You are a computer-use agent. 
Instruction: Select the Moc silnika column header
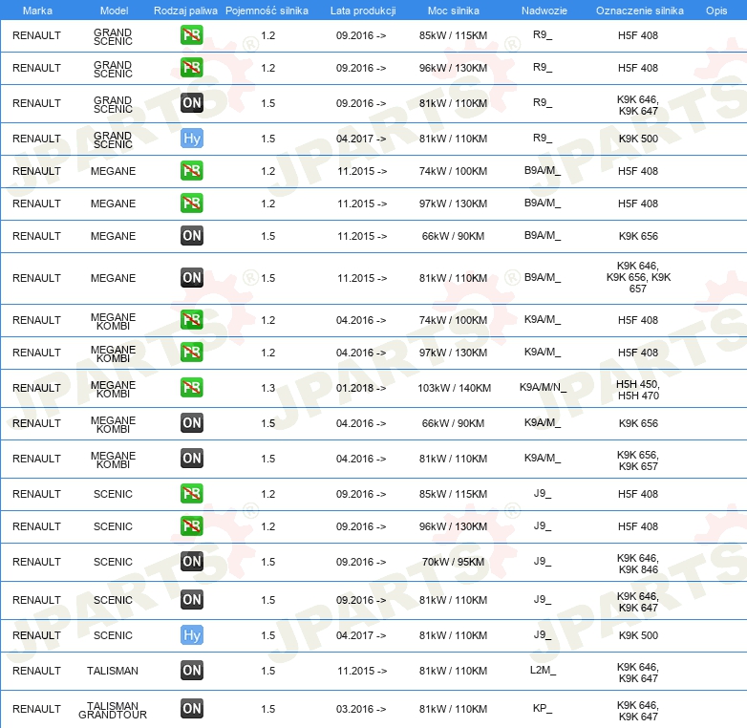[x=454, y=11]
